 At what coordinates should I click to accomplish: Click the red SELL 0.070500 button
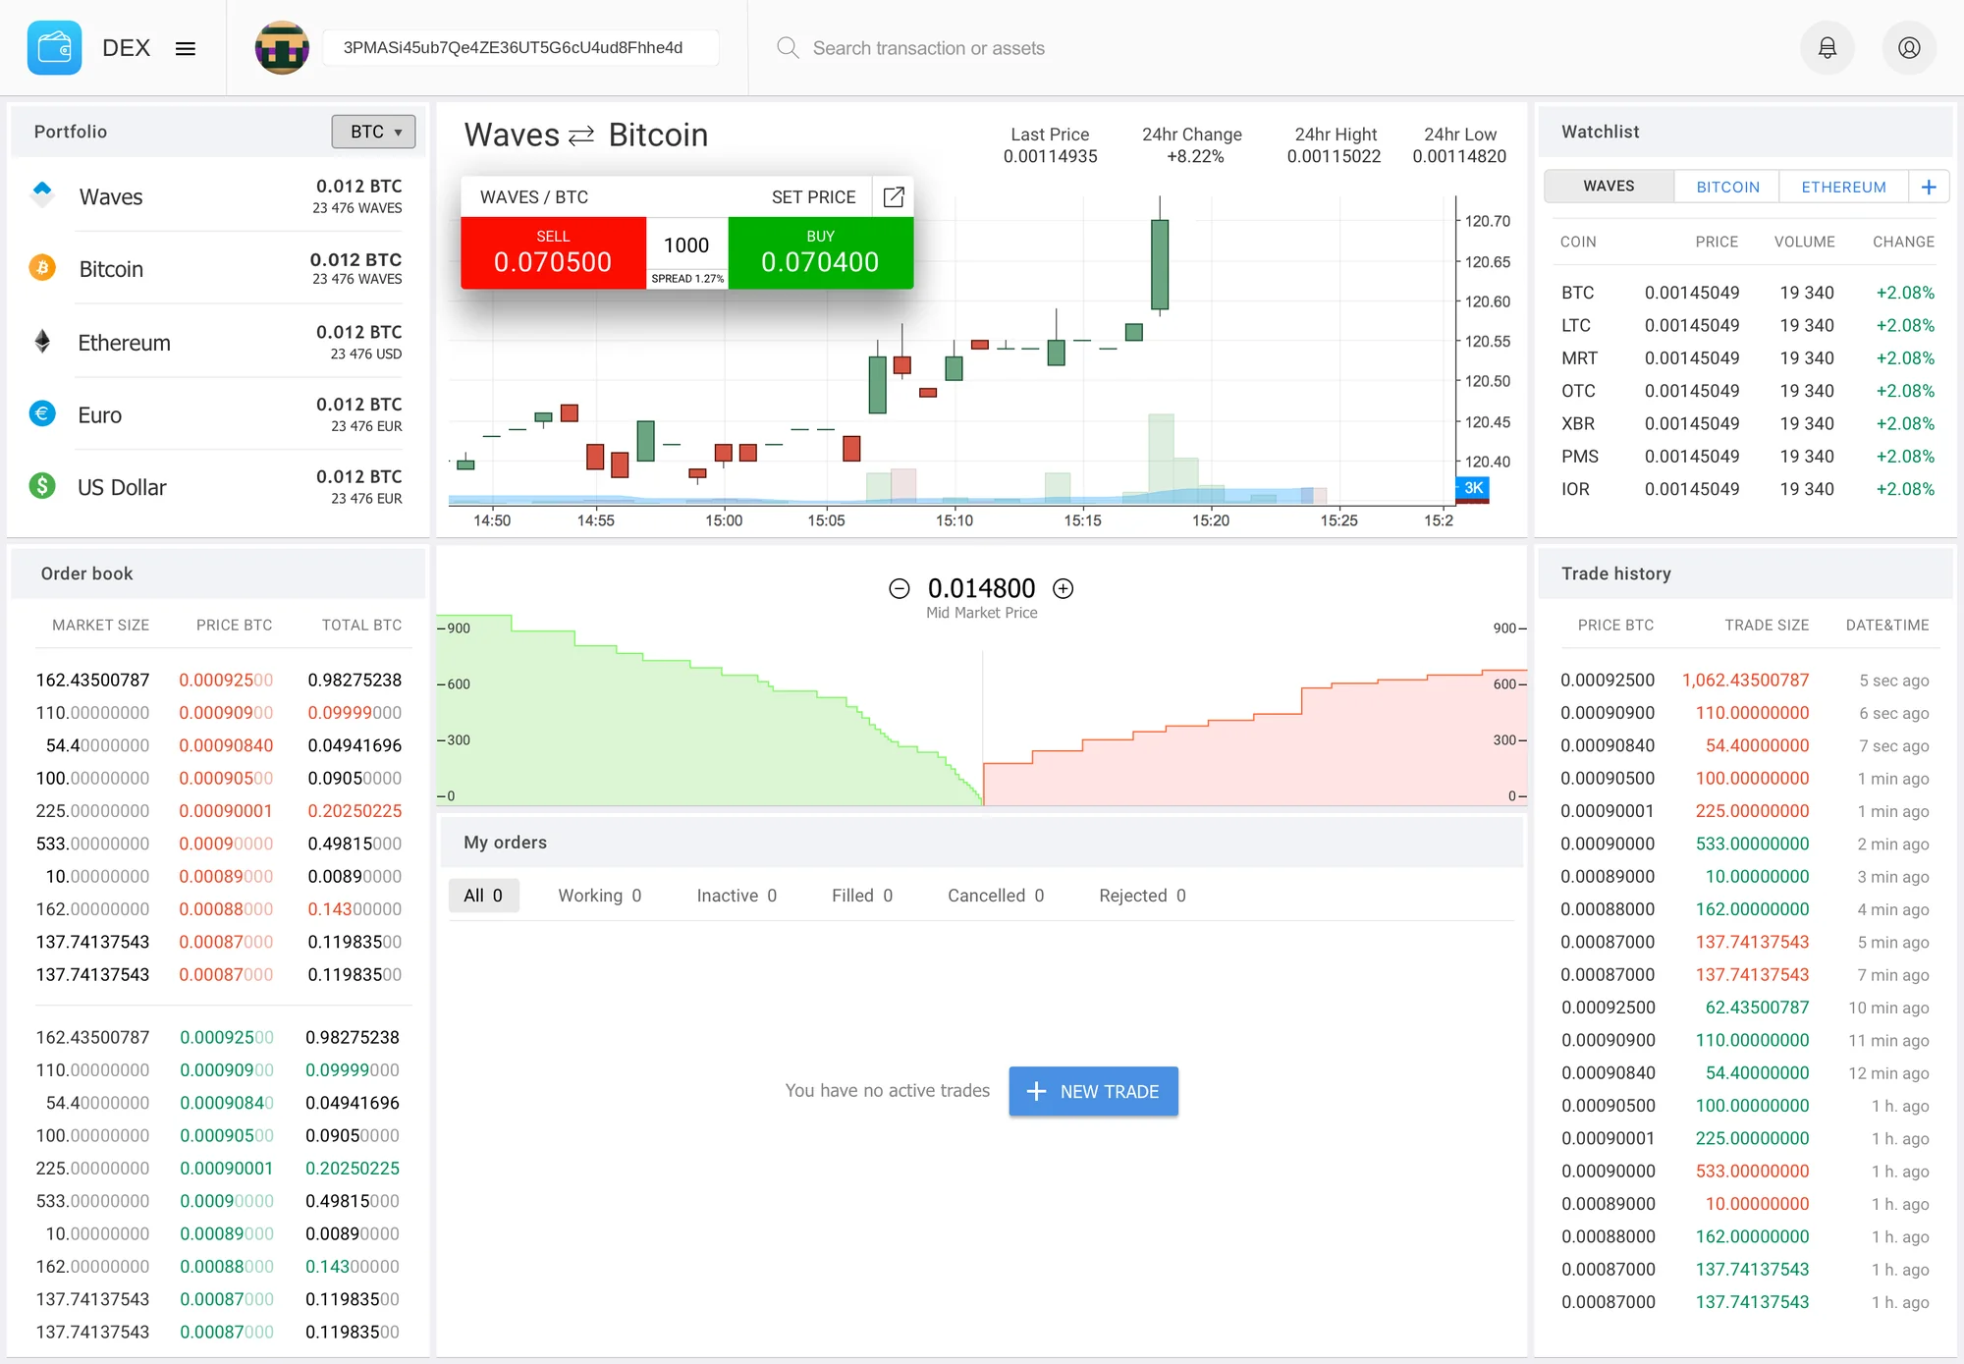[x=553, y=252]
